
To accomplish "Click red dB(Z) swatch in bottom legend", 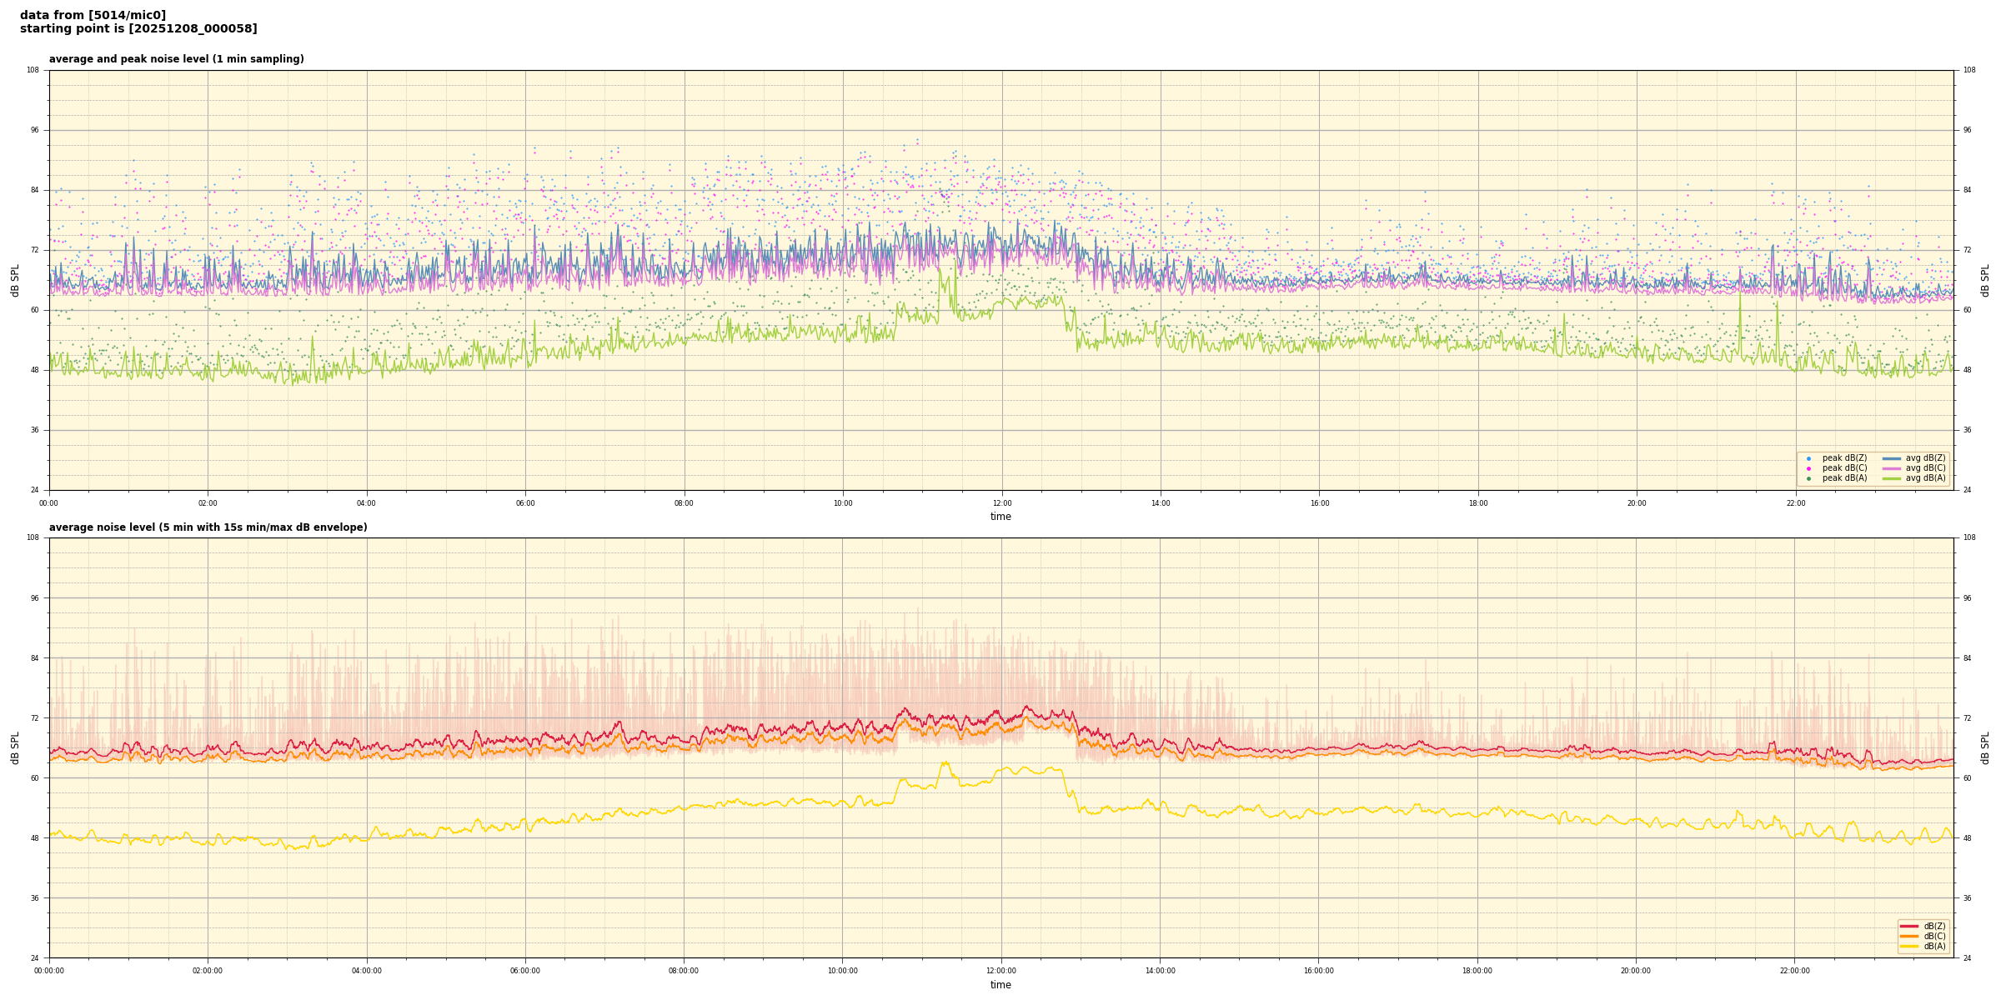I will [x=1909, y=926].
